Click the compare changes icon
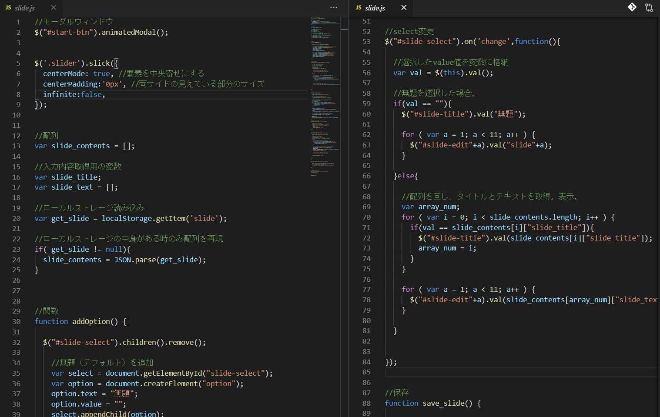The height and width of the screenshot is (417, 660). [x=649, y=7]
